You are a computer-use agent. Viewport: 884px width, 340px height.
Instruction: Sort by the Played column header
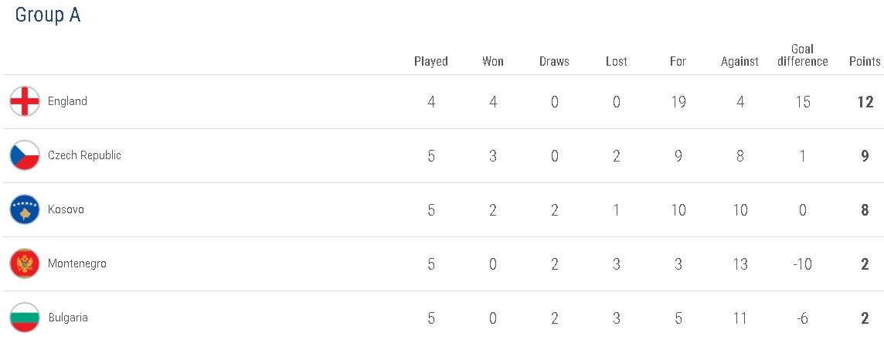(431, 62)
